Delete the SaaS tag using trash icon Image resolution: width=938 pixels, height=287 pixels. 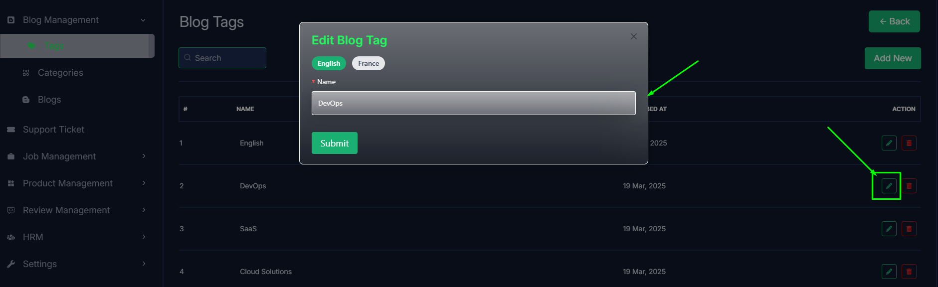point(909,229)
